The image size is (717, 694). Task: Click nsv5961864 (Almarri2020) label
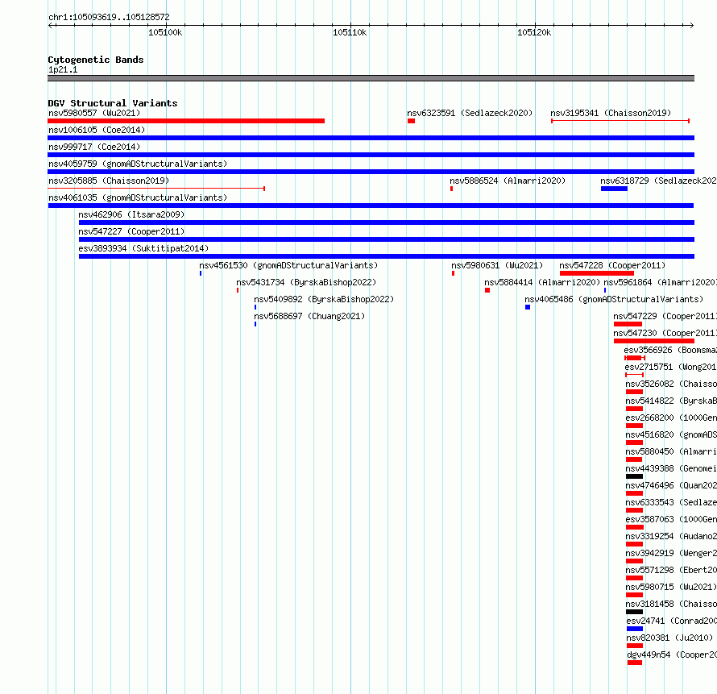coord(661,282)
